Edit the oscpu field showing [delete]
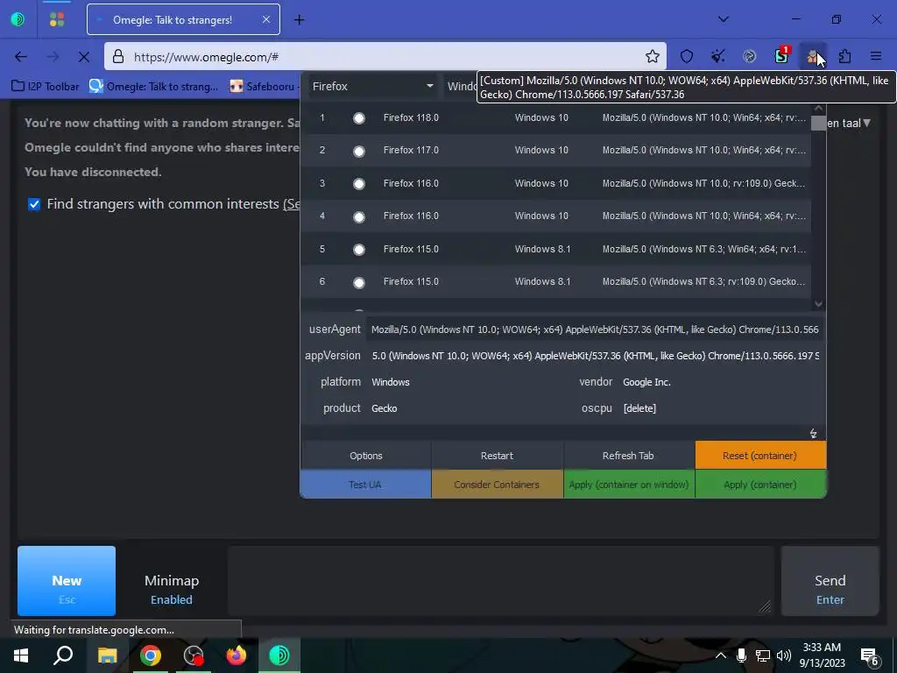Viewport: 897px width, 673px height. 721,408
